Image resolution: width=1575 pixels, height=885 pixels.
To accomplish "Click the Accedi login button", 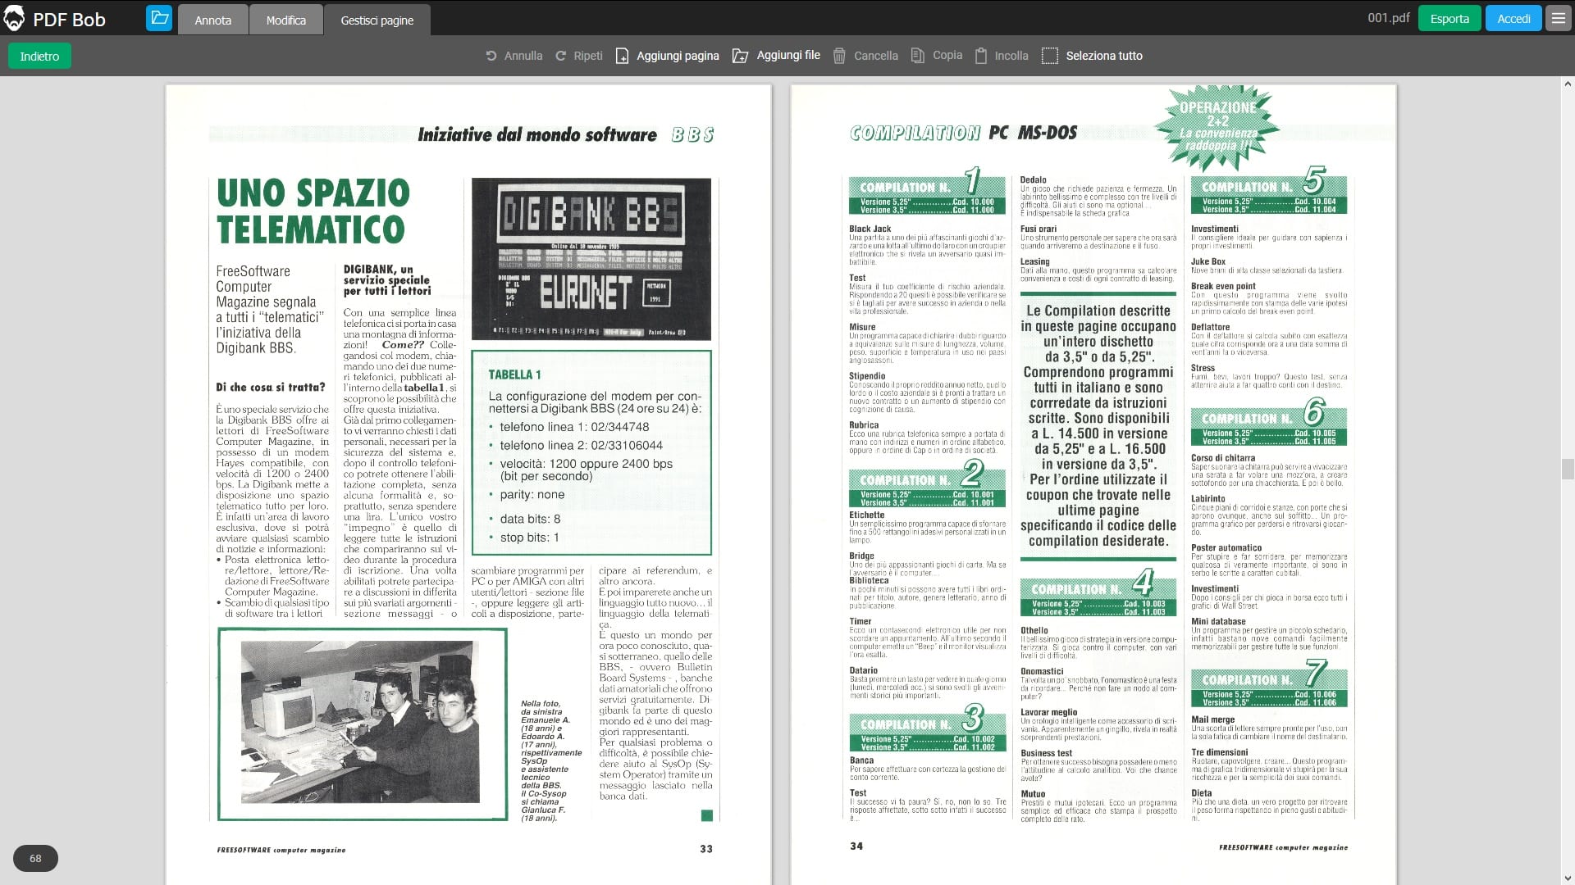I will (x=1513, y=19).
